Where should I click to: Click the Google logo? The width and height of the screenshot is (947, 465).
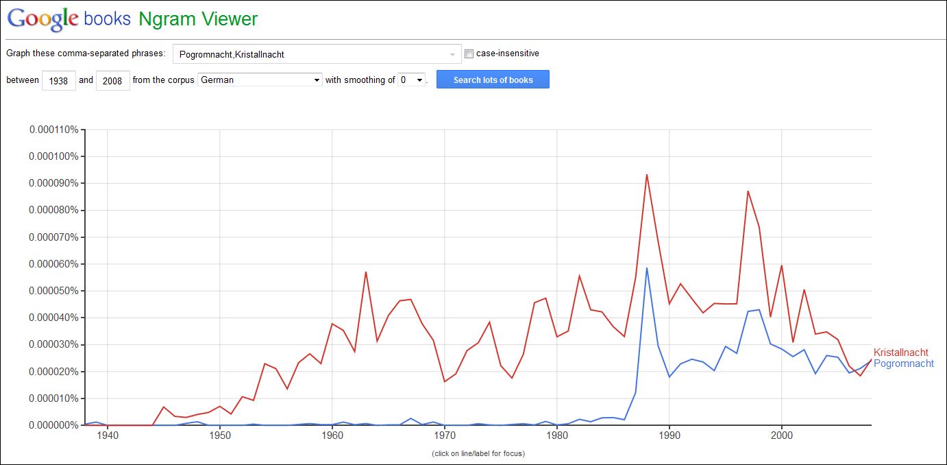tap(43, 19)
